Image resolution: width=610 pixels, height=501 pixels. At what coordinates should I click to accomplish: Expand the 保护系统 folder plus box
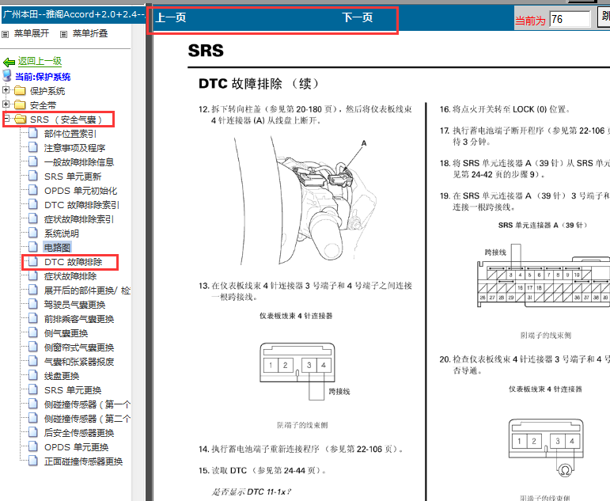pyautogui.click(x=6, y=90)
